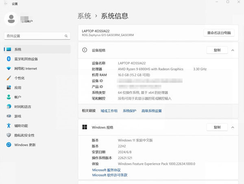The image size is (244, 184).
Task: Select AMD Ryzen 9 6900HS processor value
Action: (150, 69)
